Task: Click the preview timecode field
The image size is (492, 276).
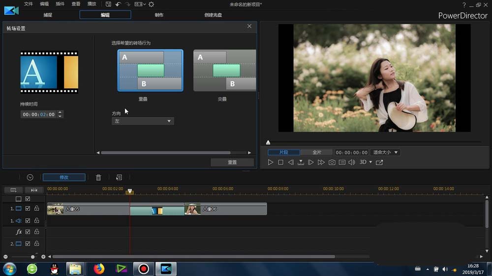Action: tap(351, 153)
